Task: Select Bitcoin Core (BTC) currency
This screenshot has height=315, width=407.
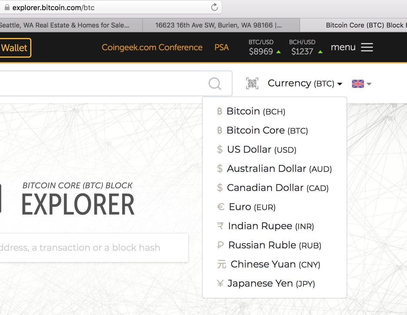Action: (267, 131)
